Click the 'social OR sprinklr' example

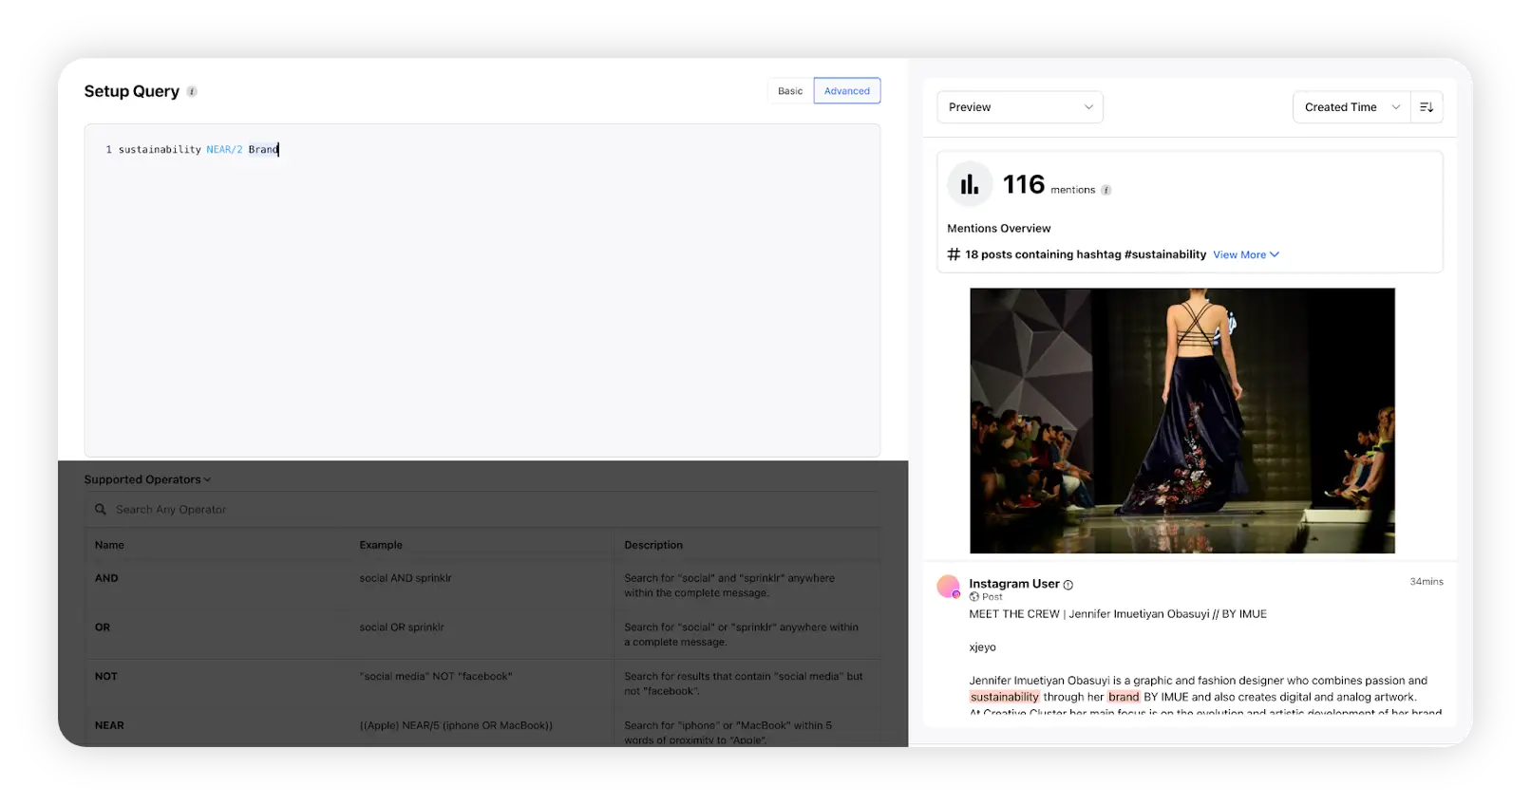pos(402,627)
